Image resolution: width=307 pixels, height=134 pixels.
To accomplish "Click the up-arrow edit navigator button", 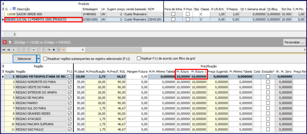I will (x=34, y=50).
